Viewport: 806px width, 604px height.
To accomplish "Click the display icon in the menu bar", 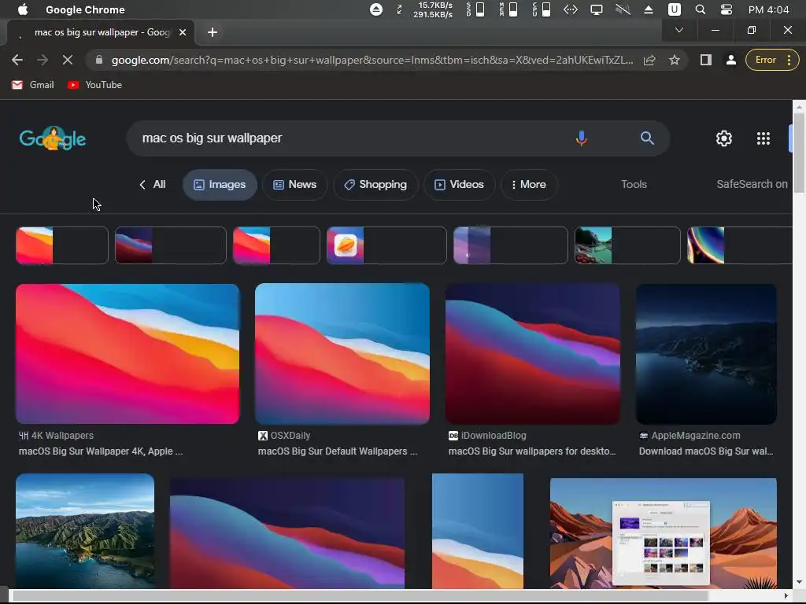I will pyautogui.click(x=597, y=9).
